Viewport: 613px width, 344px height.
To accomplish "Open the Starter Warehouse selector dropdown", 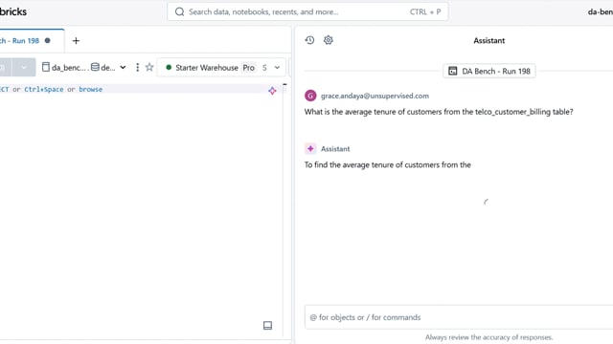I will [221, 68].
